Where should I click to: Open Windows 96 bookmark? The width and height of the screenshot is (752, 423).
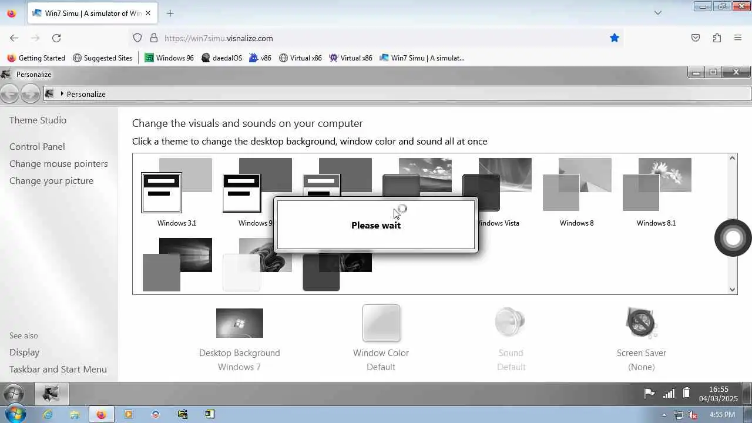(x=169, y=58)
